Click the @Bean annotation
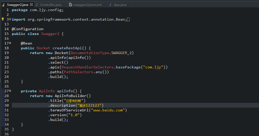The width and height of the screenshot is (259, 136). (26, 43)
